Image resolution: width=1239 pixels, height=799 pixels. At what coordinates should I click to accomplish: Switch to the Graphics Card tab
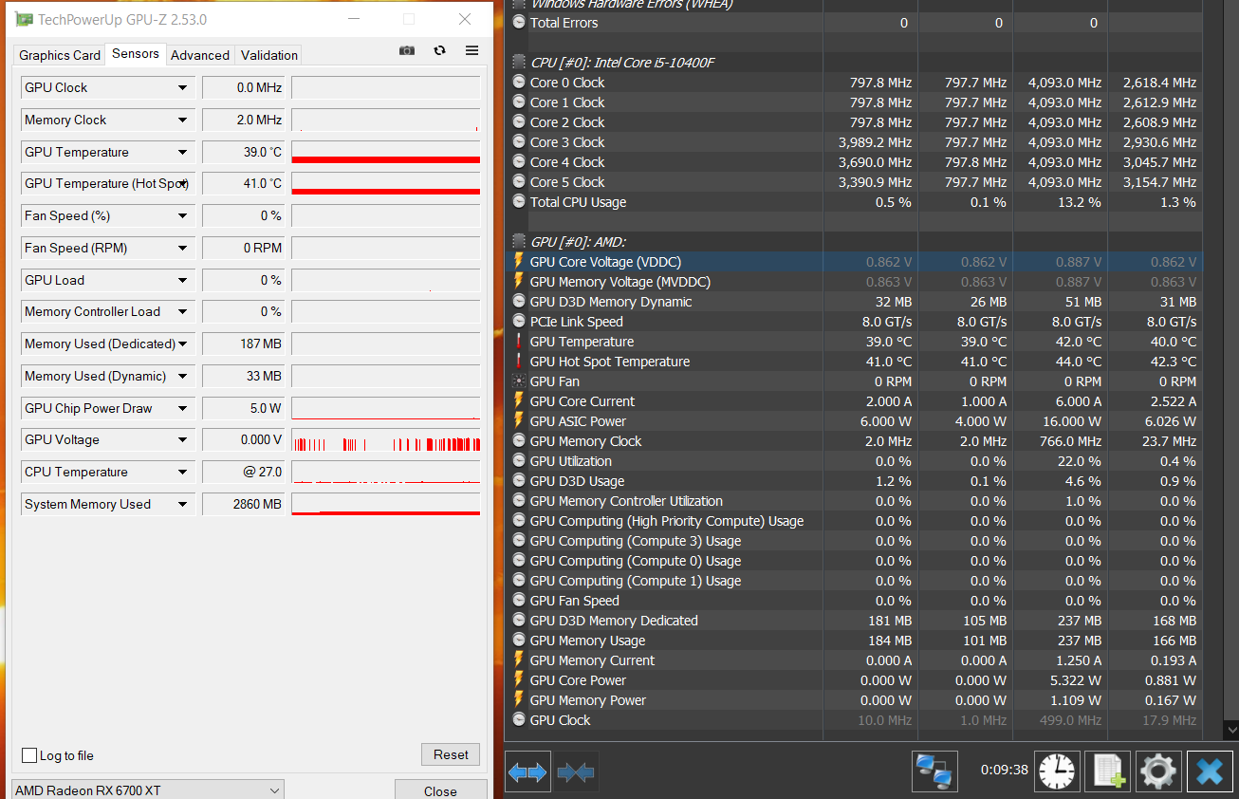tap(60, 55)
